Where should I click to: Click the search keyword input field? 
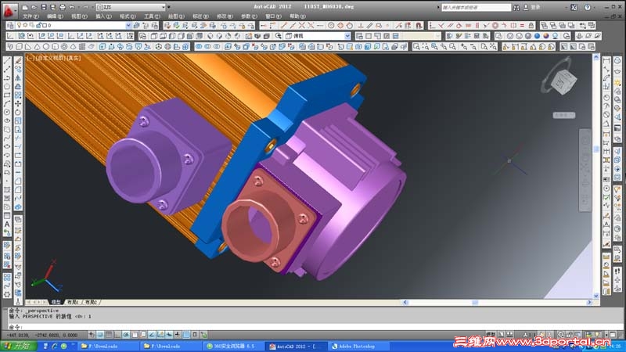(x=476, y=7)
